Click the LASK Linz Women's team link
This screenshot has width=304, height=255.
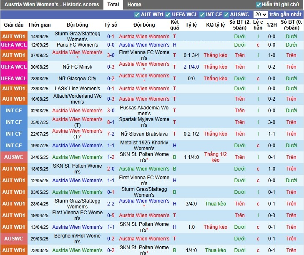tap(77, 89)
